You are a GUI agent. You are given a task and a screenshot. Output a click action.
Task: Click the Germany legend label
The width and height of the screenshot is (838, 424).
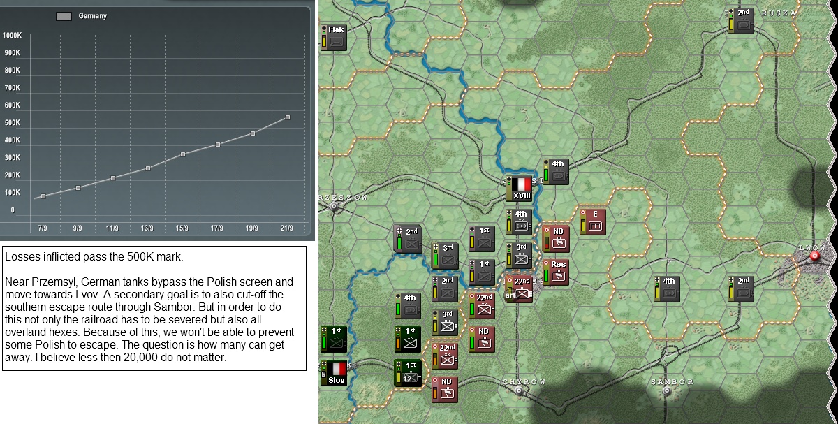93,16
